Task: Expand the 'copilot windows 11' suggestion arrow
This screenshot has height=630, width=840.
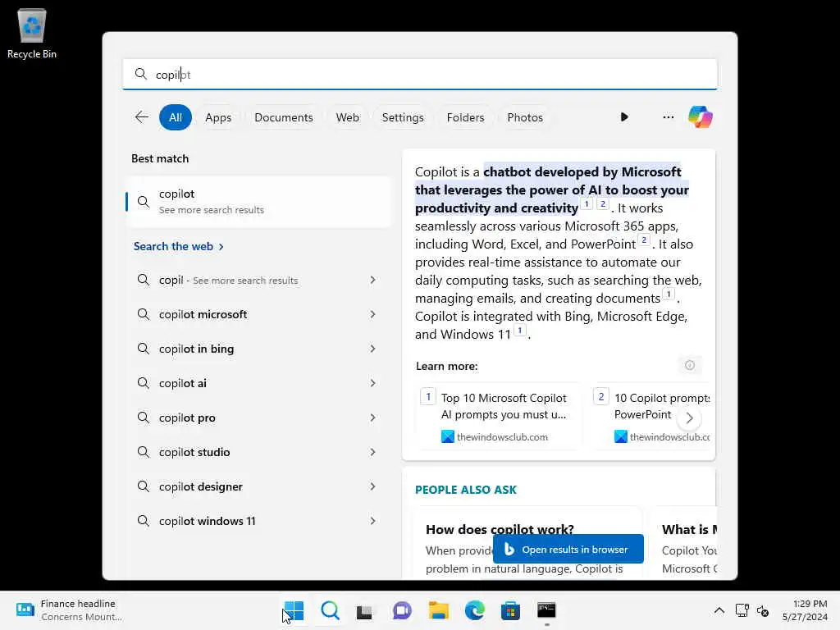Action: coord(373,521)
